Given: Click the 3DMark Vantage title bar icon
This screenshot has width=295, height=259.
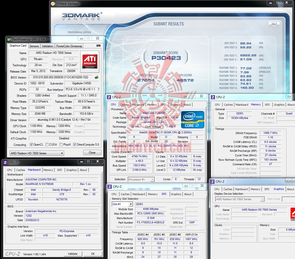Looking at the screenshot, I should pos(53,3).
